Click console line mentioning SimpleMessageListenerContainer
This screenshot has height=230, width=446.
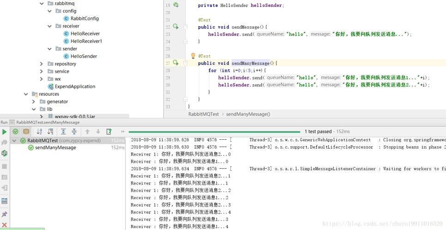pyautogui.click(x=288, y=169)
